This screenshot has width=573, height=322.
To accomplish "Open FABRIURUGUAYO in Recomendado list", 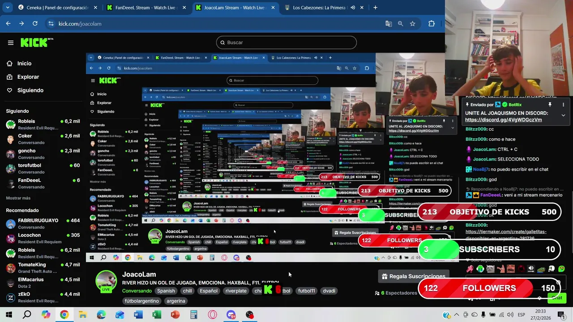I will pyautogui.click(x=43, y=224).
